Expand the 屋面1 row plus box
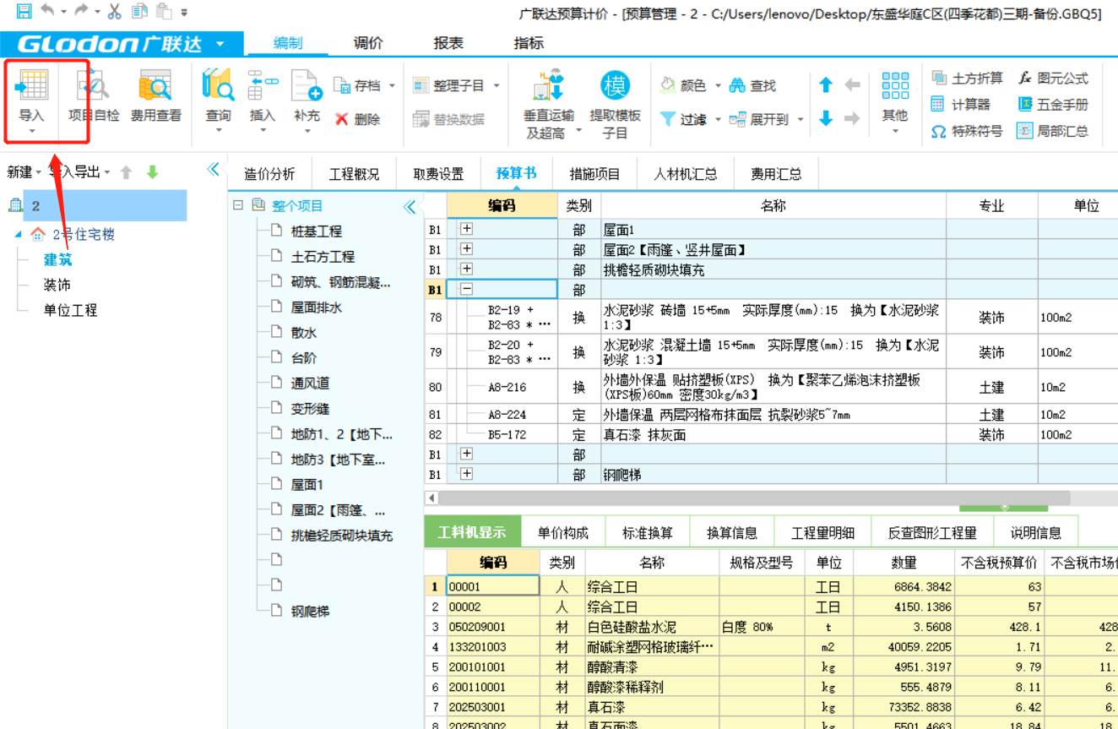 [466, 229]
